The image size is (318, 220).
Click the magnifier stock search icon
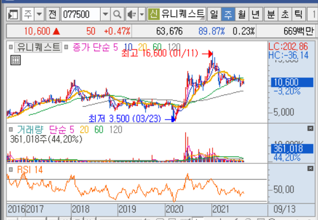[x=117, y=14]
